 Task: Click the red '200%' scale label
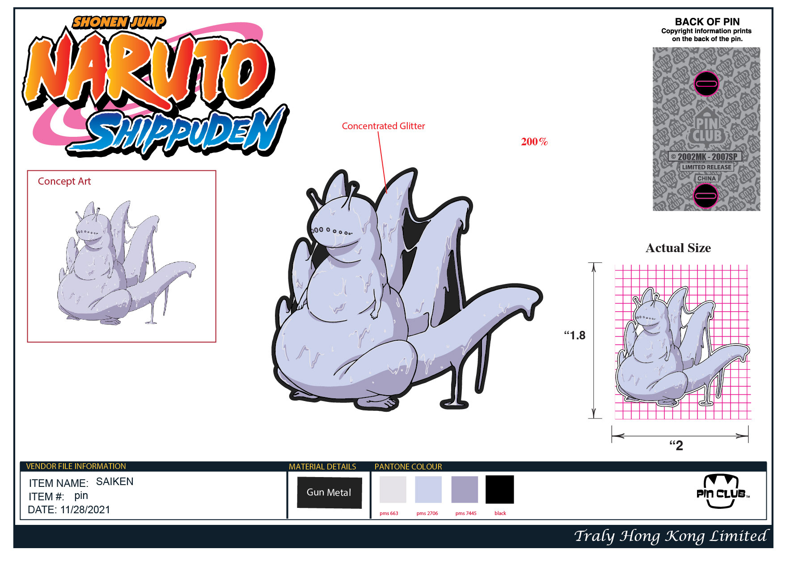[x=534, y=142]
